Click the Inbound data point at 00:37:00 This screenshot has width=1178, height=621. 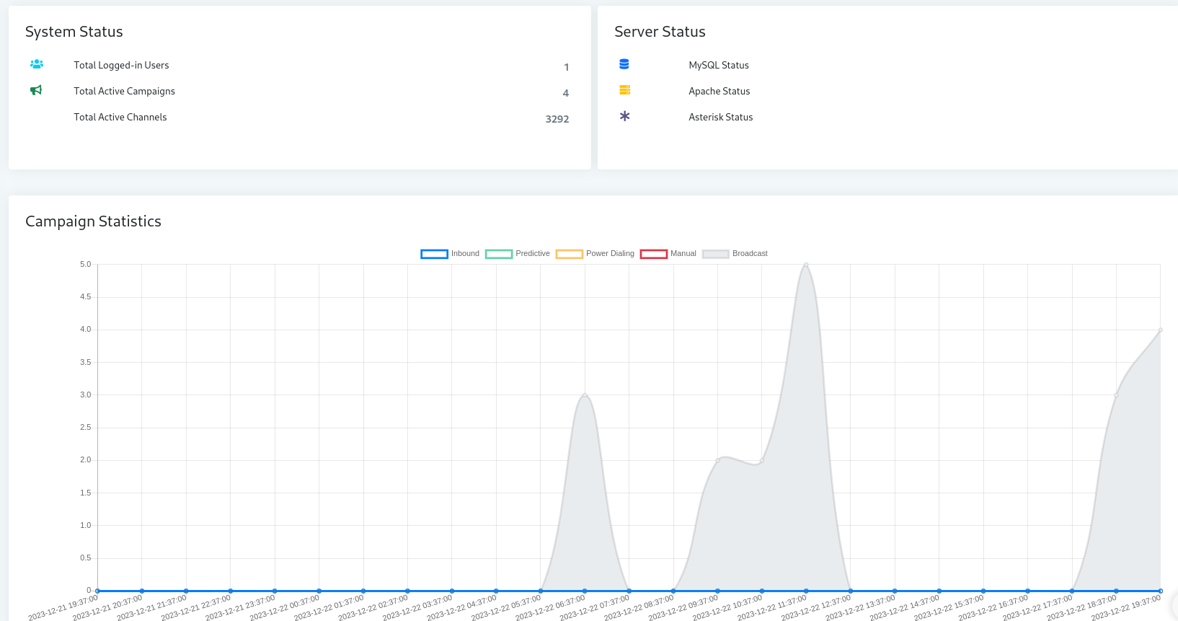[319, 591]
